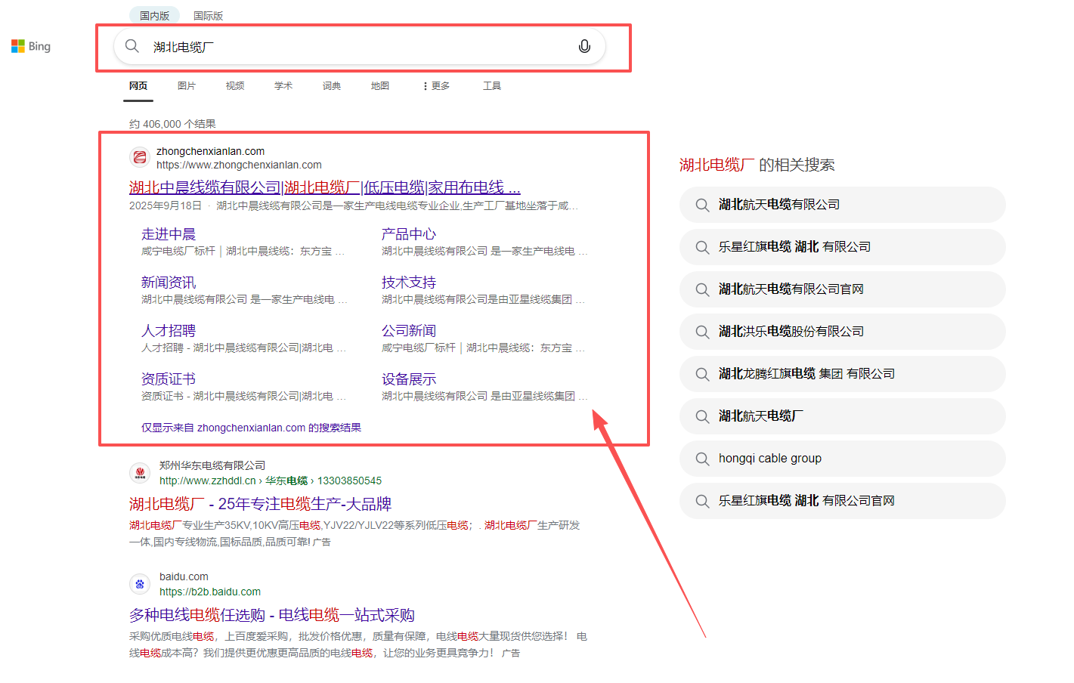The width and height of the screenshot is (1074, 683).
Task: Click the zhongchenxianlan.com site favicon
Action: 139,157
